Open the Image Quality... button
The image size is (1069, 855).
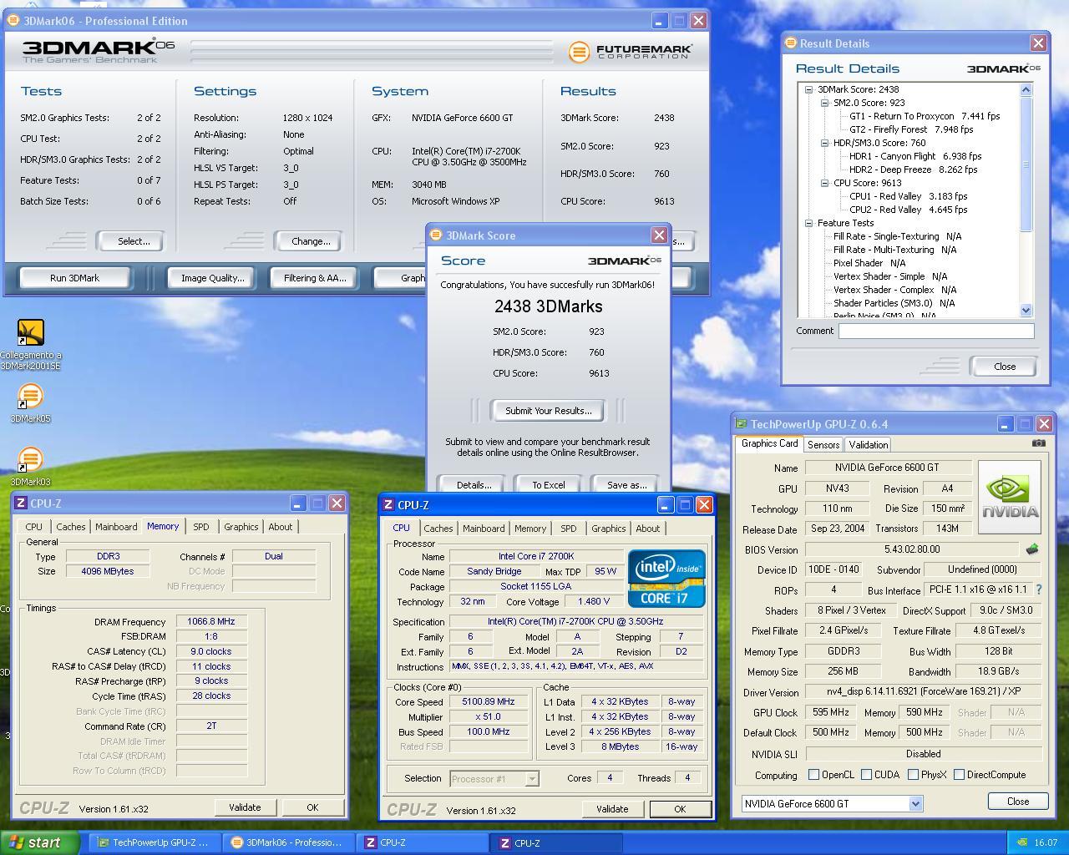point(213,278)
